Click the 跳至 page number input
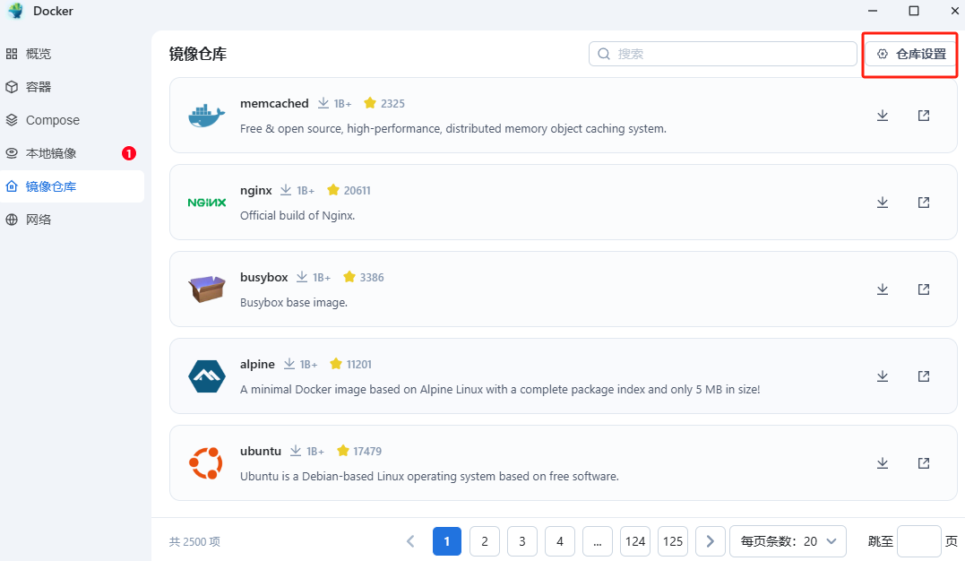 pos(918,541)
